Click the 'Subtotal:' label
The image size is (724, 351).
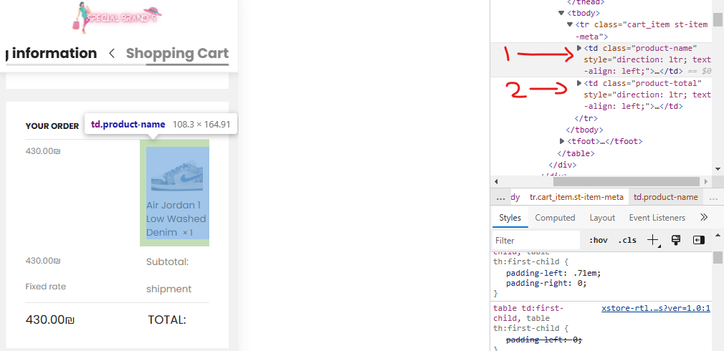pyautogui.click(x=168, y=262)
